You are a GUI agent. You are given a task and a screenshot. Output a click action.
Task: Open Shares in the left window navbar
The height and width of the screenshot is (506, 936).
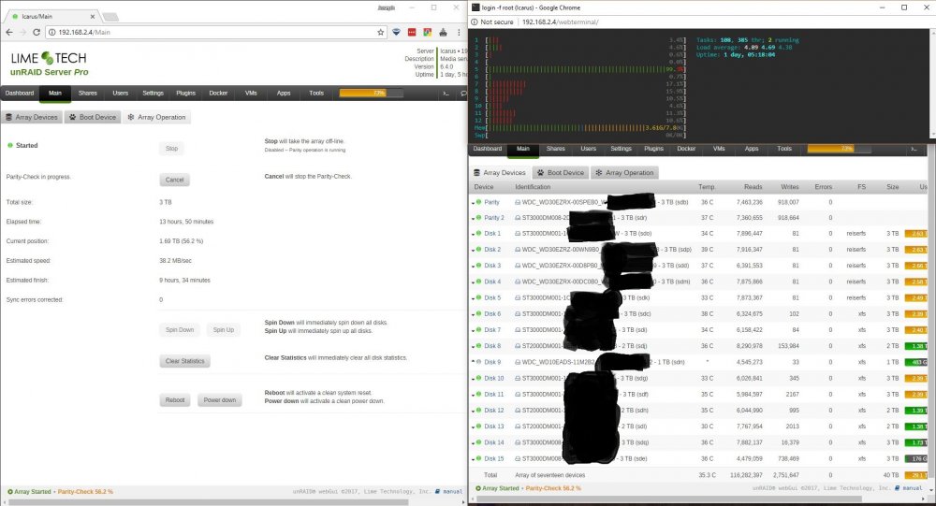88,94
